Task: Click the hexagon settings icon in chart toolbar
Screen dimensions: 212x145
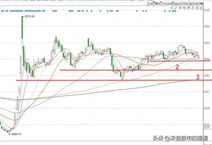Action: pos(172,8)
